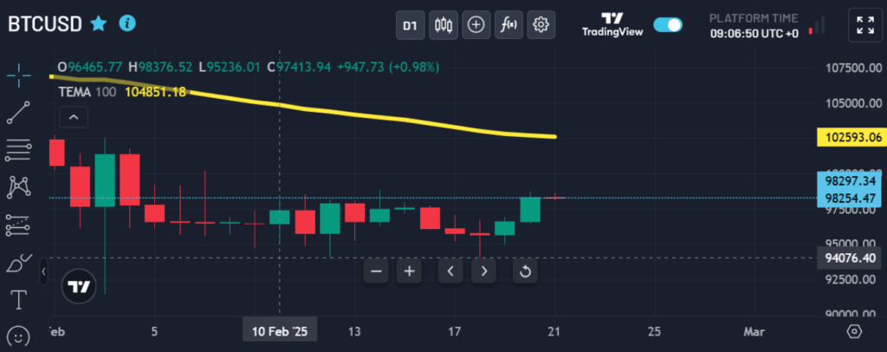Select the forecasting and measurement tool
Image resolution: width=887 pixels, height=352 pixels.
pos(19,225)
